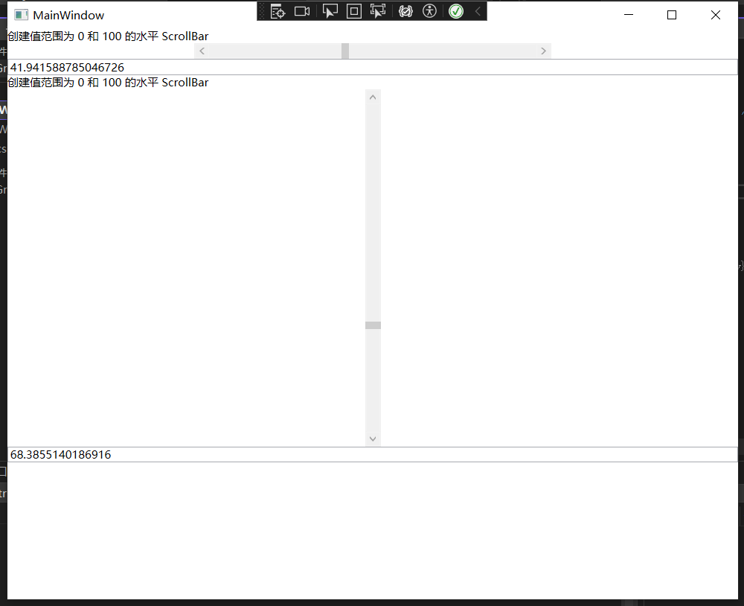Click text box showing 41.941588785046726
The height and width of the screenshot is (606, 744).
click(373, 68)
